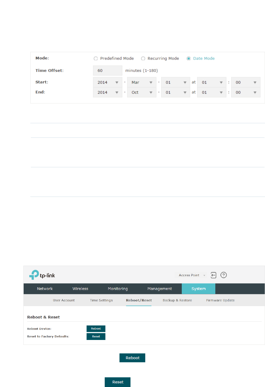This screenshot has height=387, width=265.
Task: Click the Time Offset input field
Action: pos(108,70)
